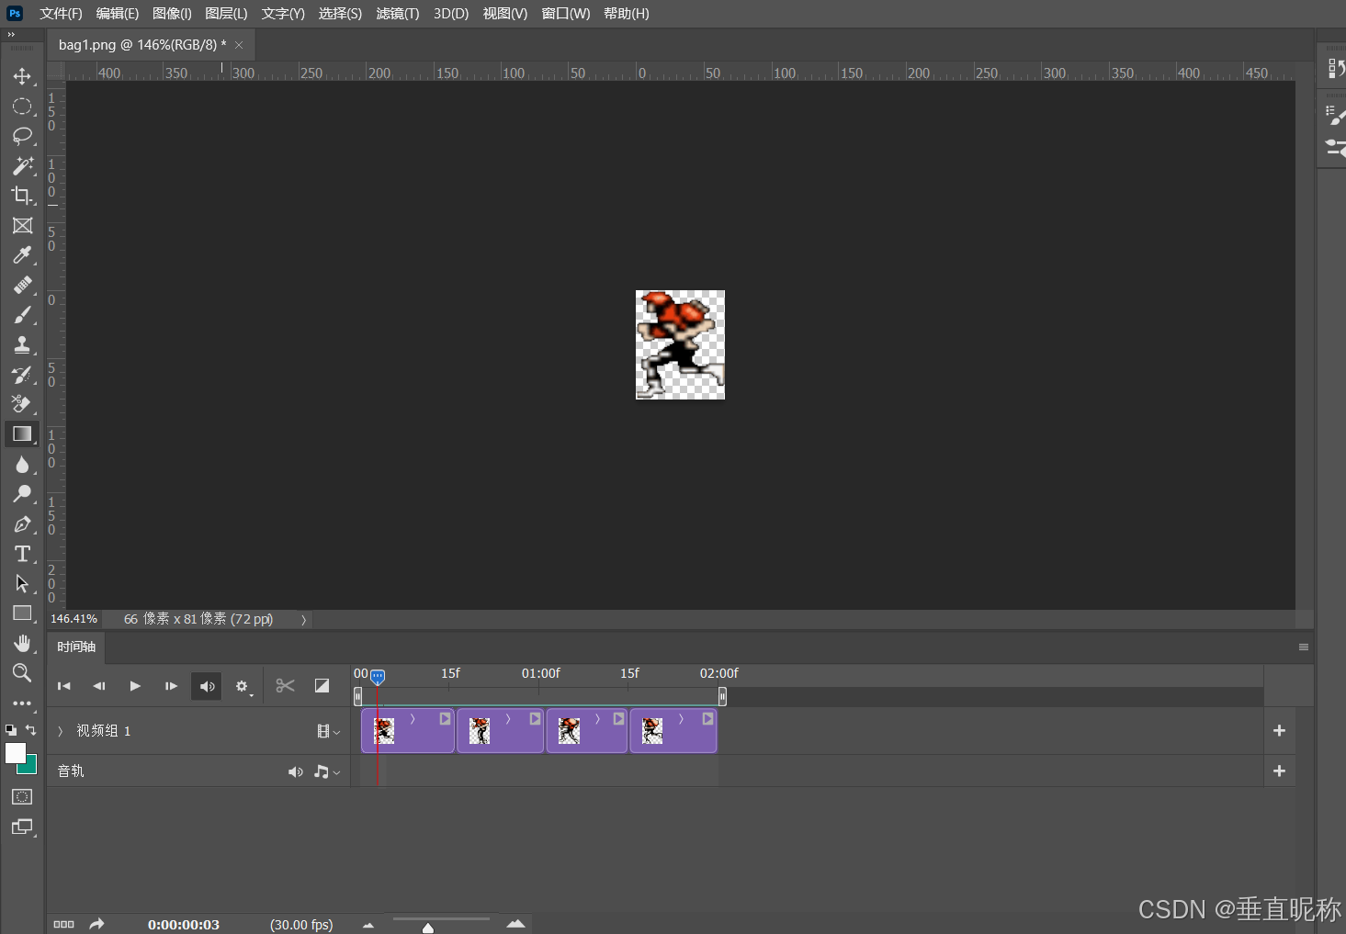The width and height of the screenshot is (1346, 934).
Task: Open the 窗口(W) menu
Action: [566, 14]
